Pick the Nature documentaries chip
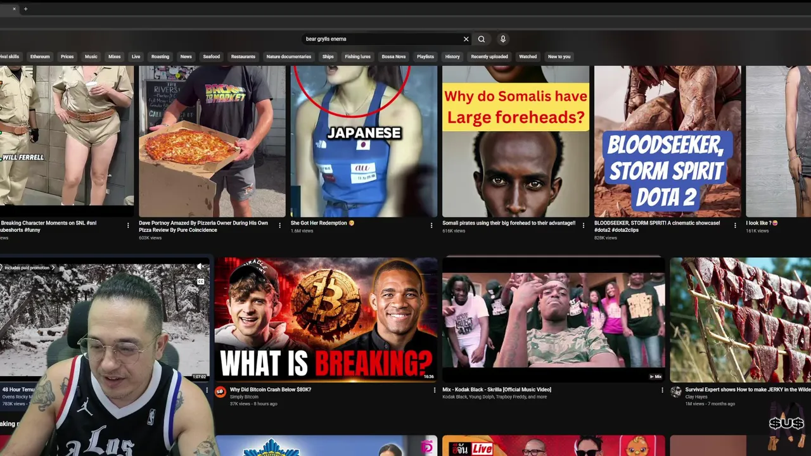The image size is (811, 456). [x=289, y=56]
